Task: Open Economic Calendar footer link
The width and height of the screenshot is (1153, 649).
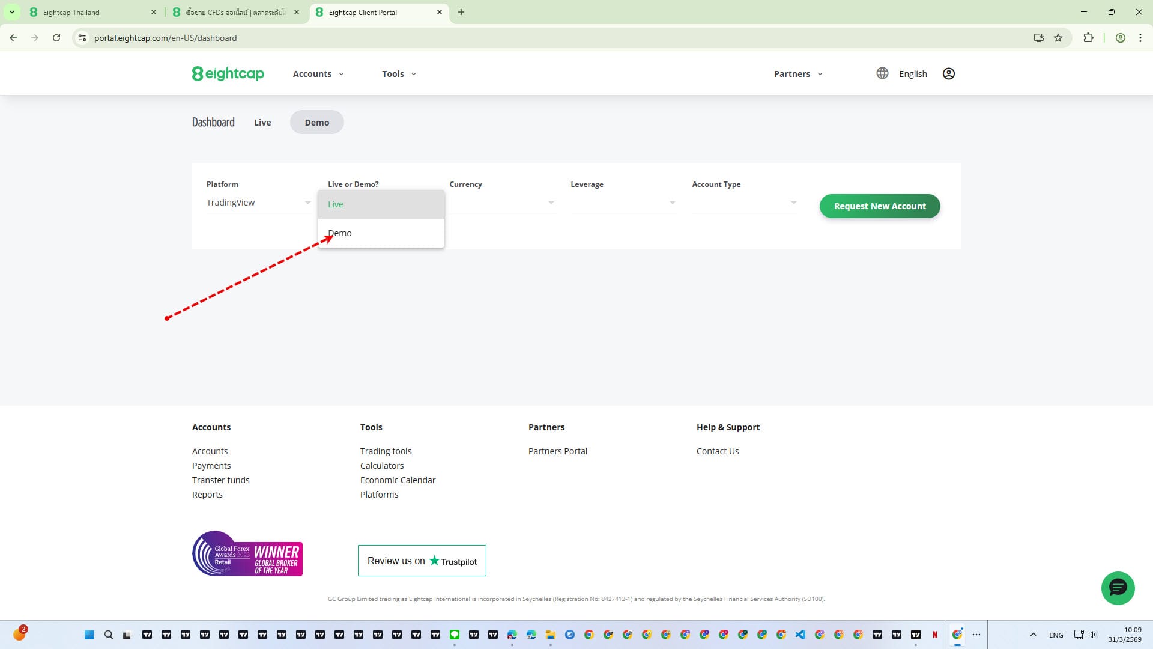Action: 398,480
